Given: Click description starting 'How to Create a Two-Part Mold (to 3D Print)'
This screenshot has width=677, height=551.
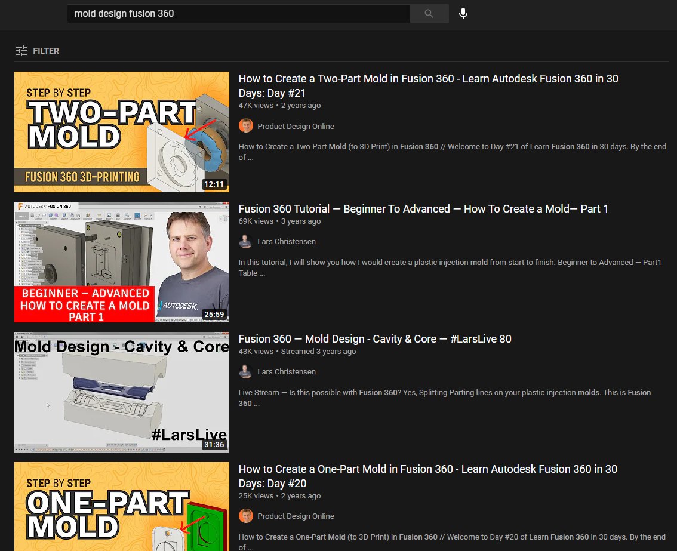Looking at the screenshot, I should tap(453, 152).
